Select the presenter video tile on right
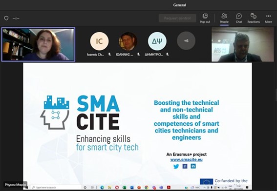277x191 pixels. (x=243, y=44)
